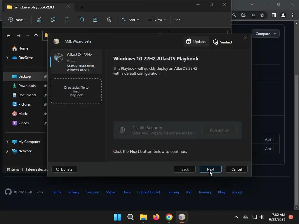Show hidden tray icons chevron
The width and height of the screenshot is (299, 224).
point(236,217)
